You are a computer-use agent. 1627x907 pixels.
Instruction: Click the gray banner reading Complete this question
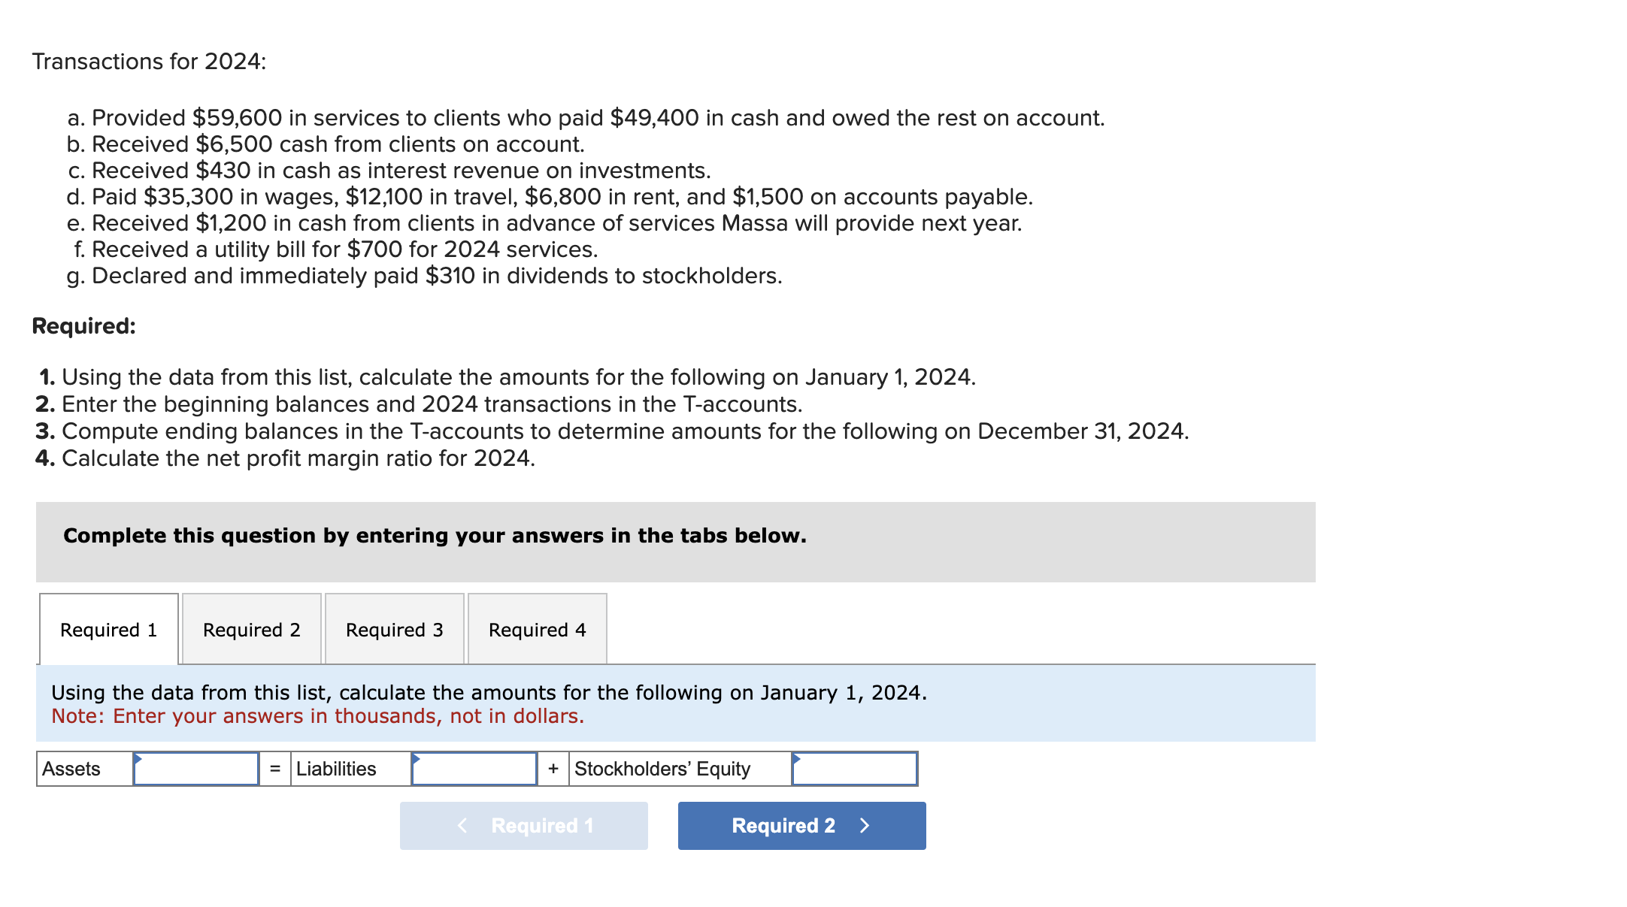point(435,536)
